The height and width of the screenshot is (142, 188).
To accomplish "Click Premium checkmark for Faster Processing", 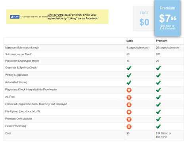I will pyautogui.click(x=158, y=126).
